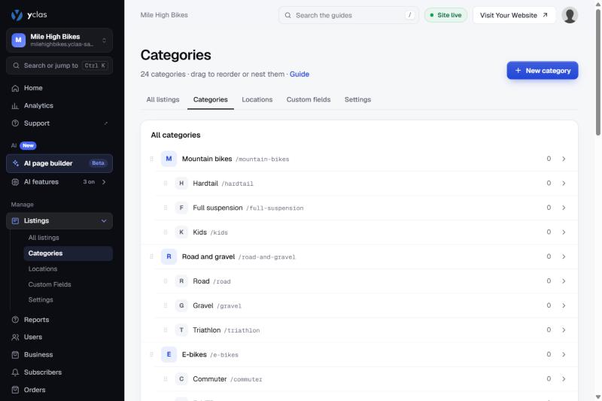Click the Mile High Bikes breadcrumb
Screen dimensions: 602x401
tap(164, 15)
